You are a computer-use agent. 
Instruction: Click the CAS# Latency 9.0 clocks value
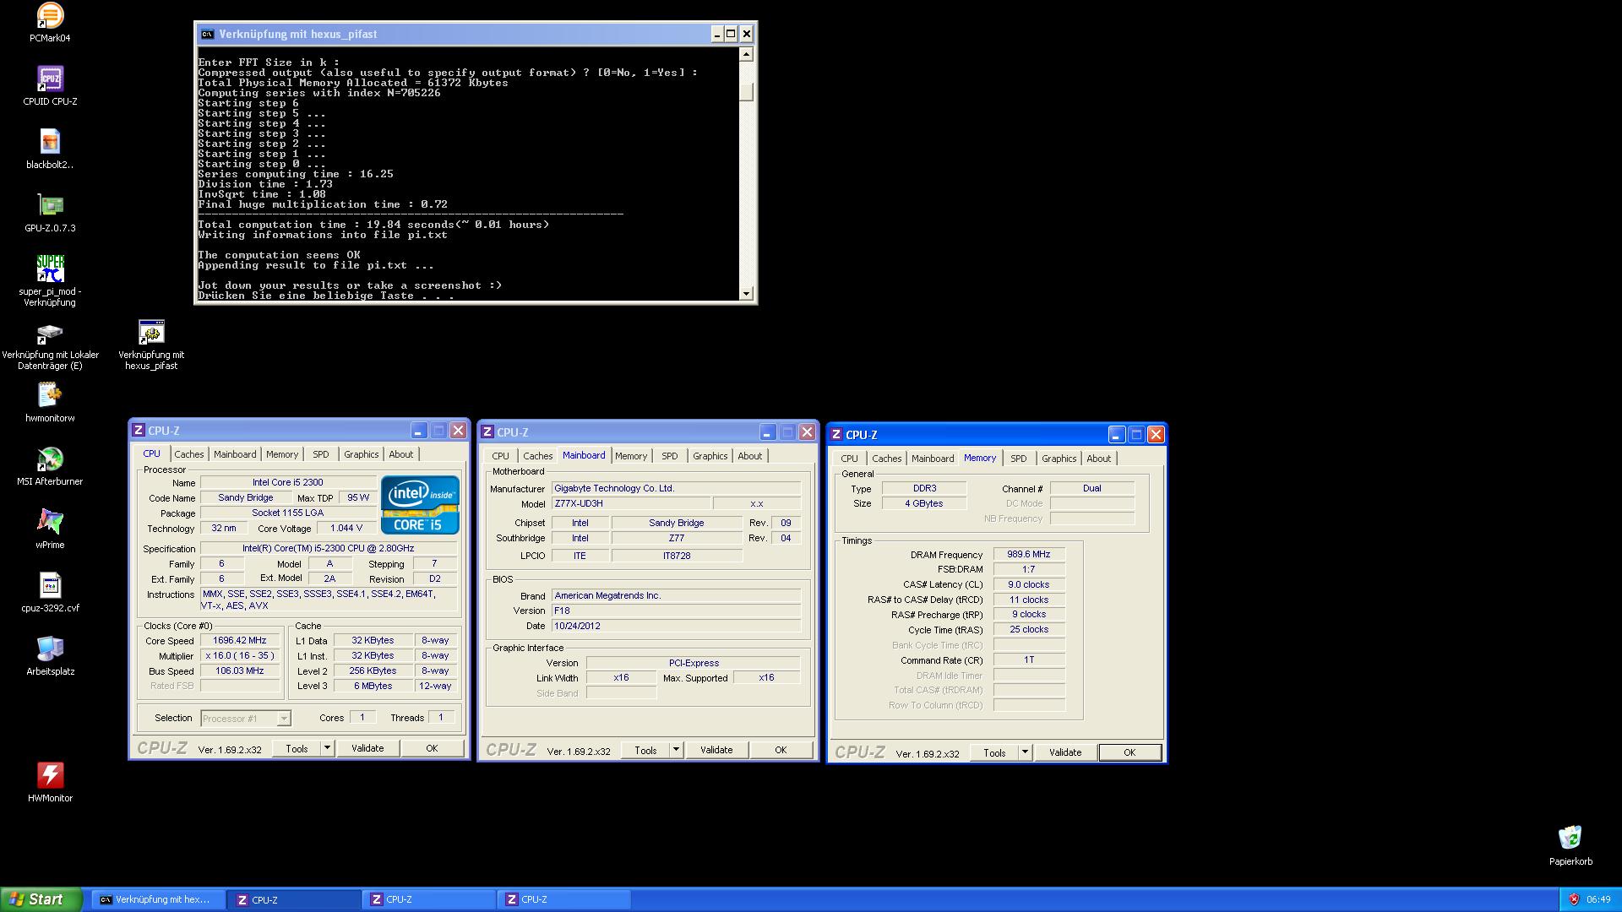coord(1029,585)
